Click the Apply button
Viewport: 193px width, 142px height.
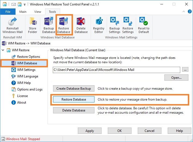[90, 131]
